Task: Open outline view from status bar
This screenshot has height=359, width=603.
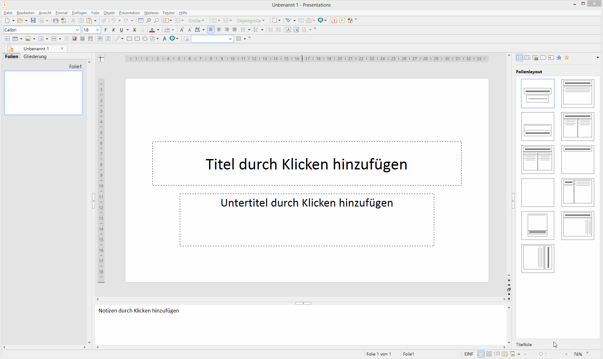Action: pyautogui.click(x=497, y=354)
